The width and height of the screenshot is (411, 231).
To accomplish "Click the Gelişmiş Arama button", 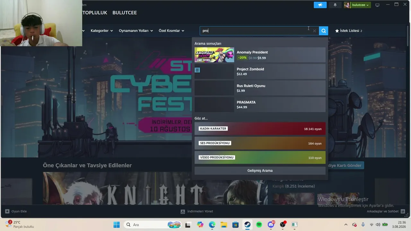I will 260,171.
